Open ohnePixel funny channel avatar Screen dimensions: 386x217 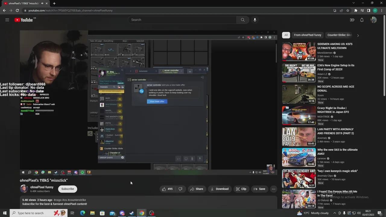[24, 189]
